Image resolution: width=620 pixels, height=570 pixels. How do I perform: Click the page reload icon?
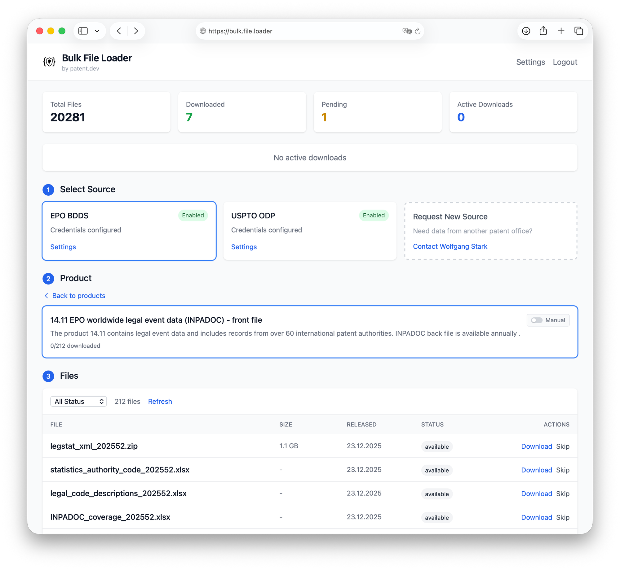click(x=418, y=31)
